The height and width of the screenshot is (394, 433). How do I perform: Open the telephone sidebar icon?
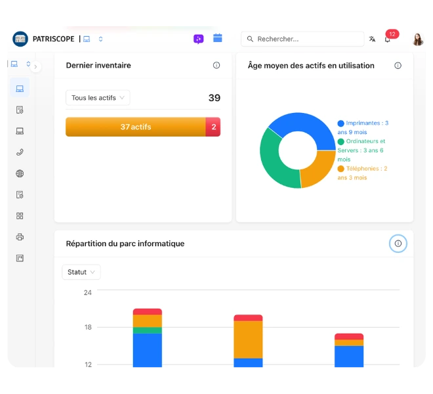[20, 152]
